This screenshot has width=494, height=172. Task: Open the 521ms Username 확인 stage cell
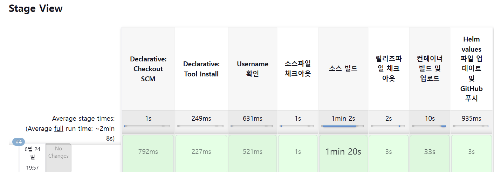(252, 152)
